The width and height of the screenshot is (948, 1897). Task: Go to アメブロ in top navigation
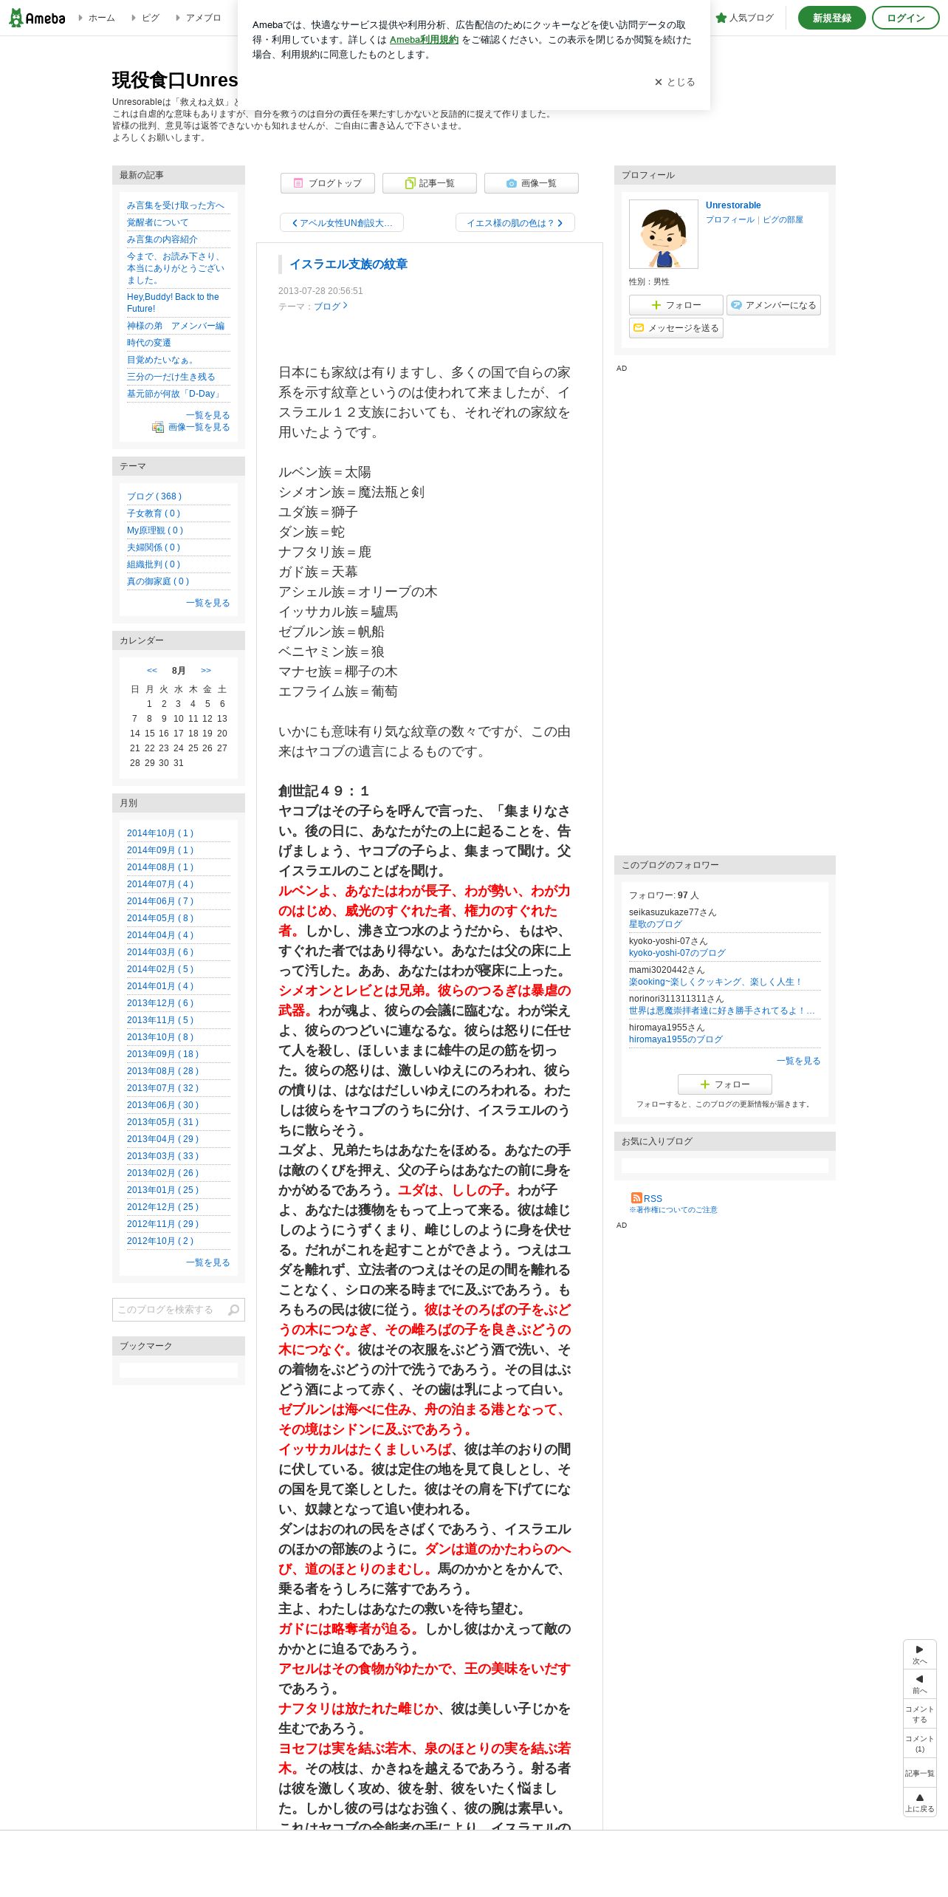[x=203, y=18]
